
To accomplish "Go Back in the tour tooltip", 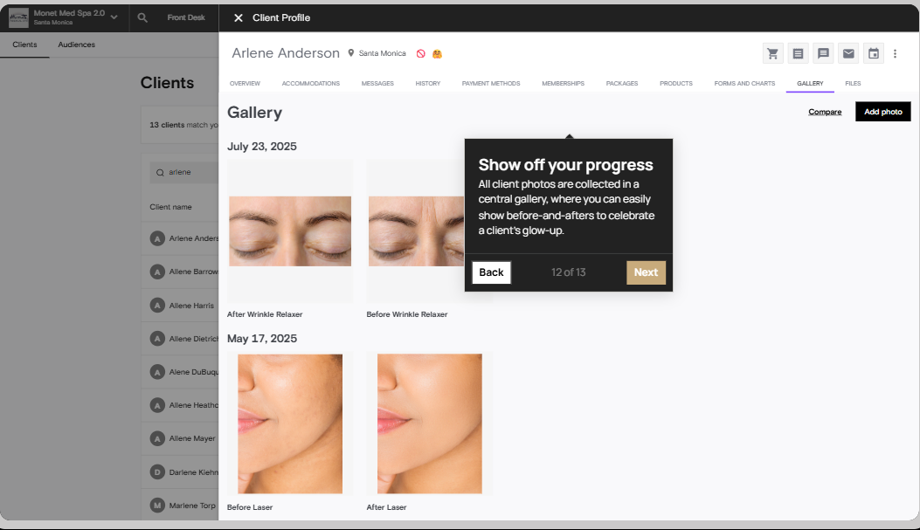I will pos(491,272).
